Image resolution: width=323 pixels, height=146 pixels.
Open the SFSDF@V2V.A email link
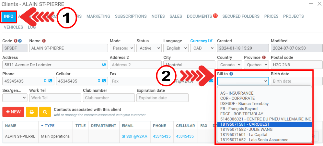[134, 137]
